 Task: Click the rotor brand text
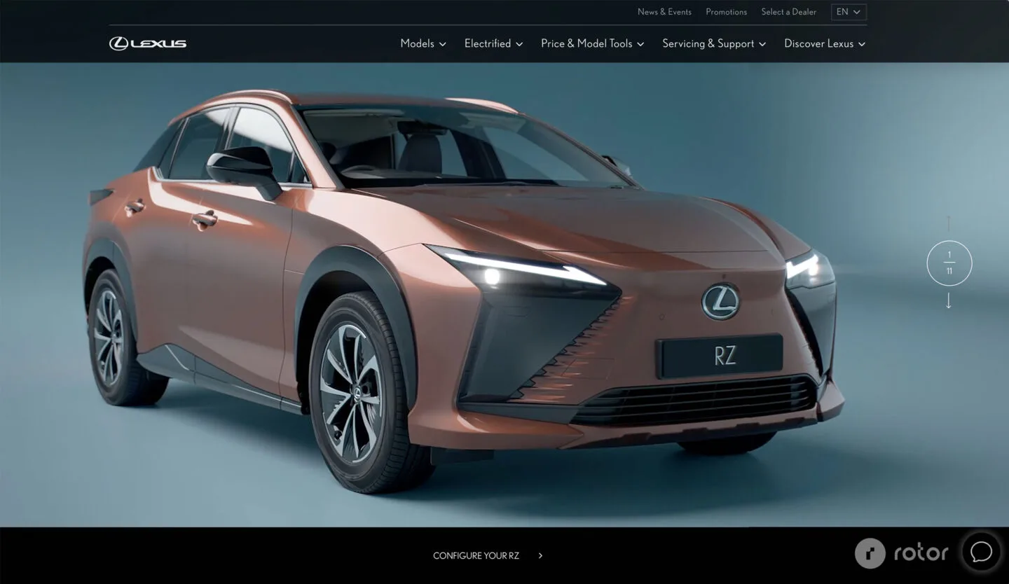tap(921, 553)
